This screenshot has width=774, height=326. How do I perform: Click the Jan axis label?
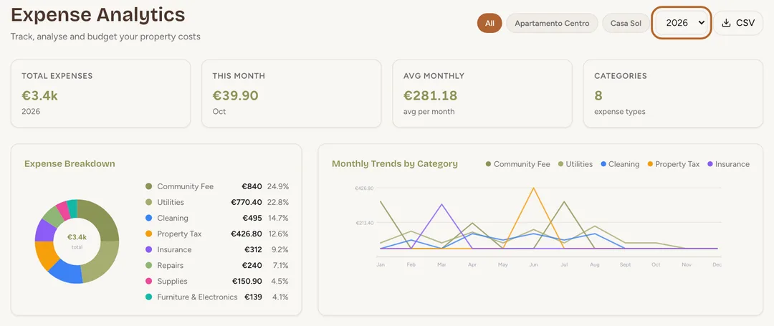click(x=380, y=265)
